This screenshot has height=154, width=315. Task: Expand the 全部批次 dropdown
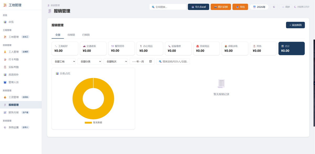115,62
